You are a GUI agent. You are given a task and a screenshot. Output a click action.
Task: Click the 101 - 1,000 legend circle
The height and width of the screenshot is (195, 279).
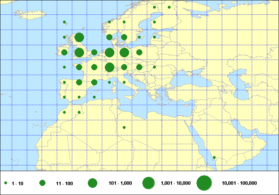pos(92,183)
